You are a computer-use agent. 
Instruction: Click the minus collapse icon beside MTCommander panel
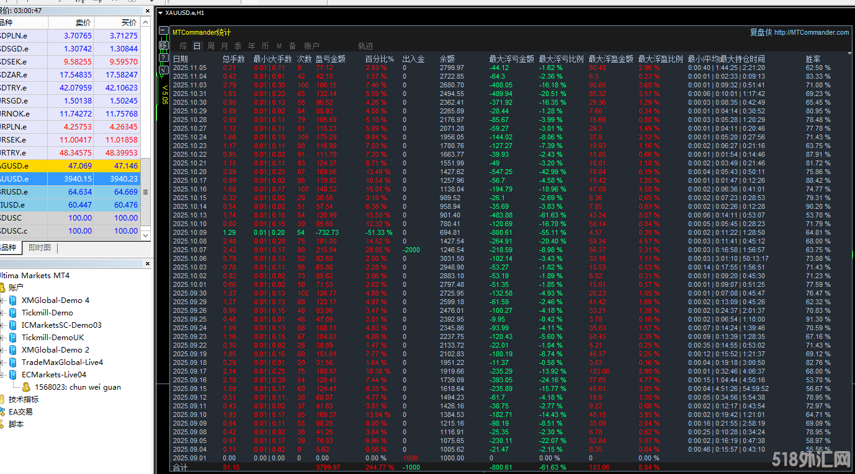[x=164, y=31]
